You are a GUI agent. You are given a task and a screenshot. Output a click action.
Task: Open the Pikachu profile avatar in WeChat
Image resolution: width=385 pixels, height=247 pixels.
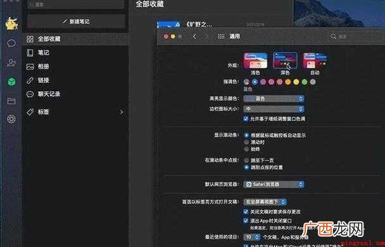(11, 24)
